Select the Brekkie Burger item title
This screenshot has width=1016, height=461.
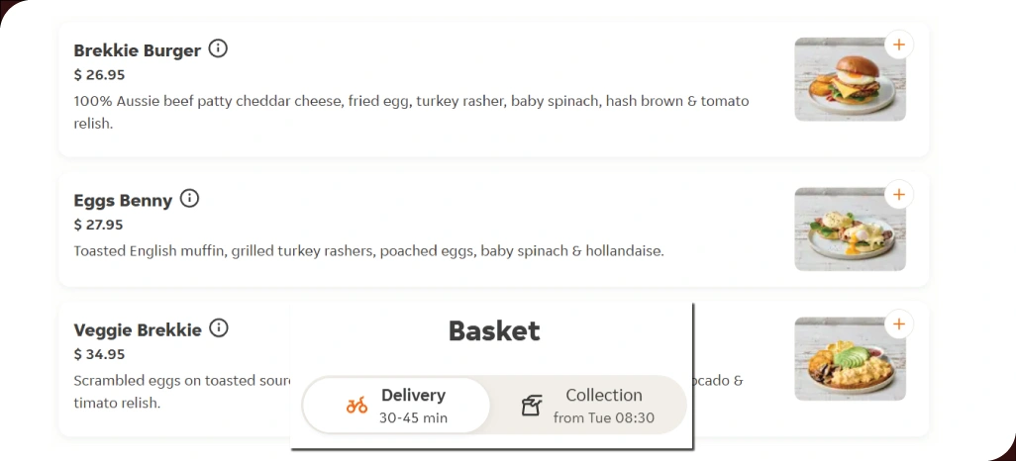(x=138, y=50)
